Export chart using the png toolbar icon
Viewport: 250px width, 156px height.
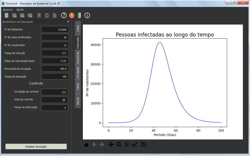22,15
